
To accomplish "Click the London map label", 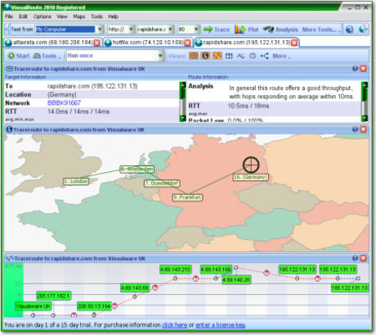I will tap(76, 181).
